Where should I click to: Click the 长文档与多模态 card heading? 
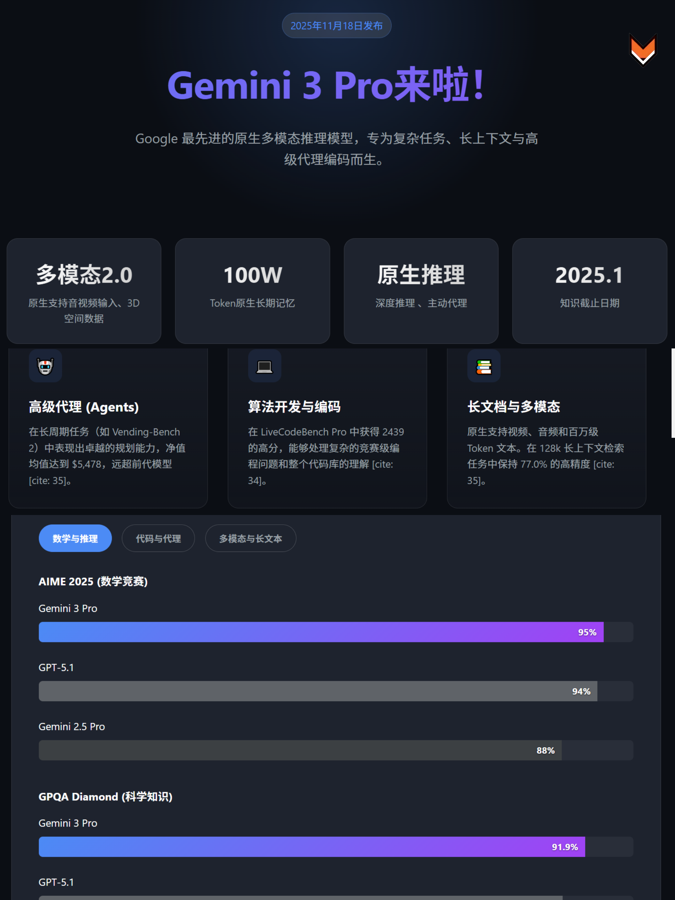(513, 407)
